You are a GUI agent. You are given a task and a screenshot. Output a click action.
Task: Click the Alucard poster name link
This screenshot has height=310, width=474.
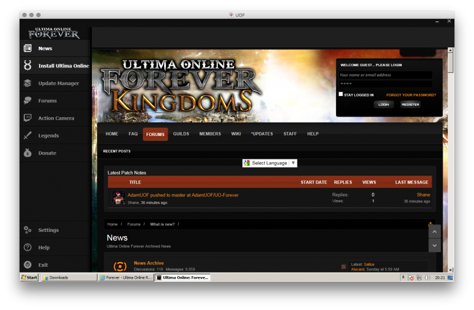(358, 269)
